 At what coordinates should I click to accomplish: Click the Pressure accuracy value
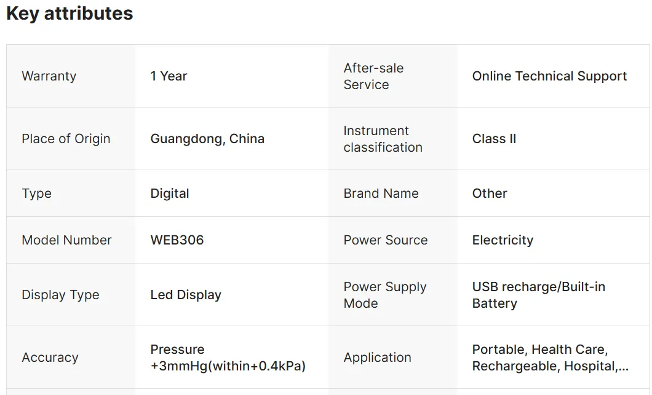pyautogui.click(x=228, y=358)
